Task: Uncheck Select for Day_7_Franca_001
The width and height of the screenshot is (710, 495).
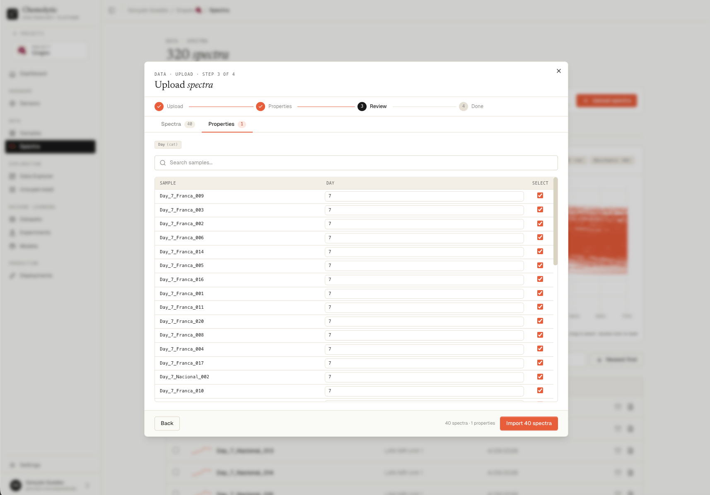Action: [x=540, y=293]
